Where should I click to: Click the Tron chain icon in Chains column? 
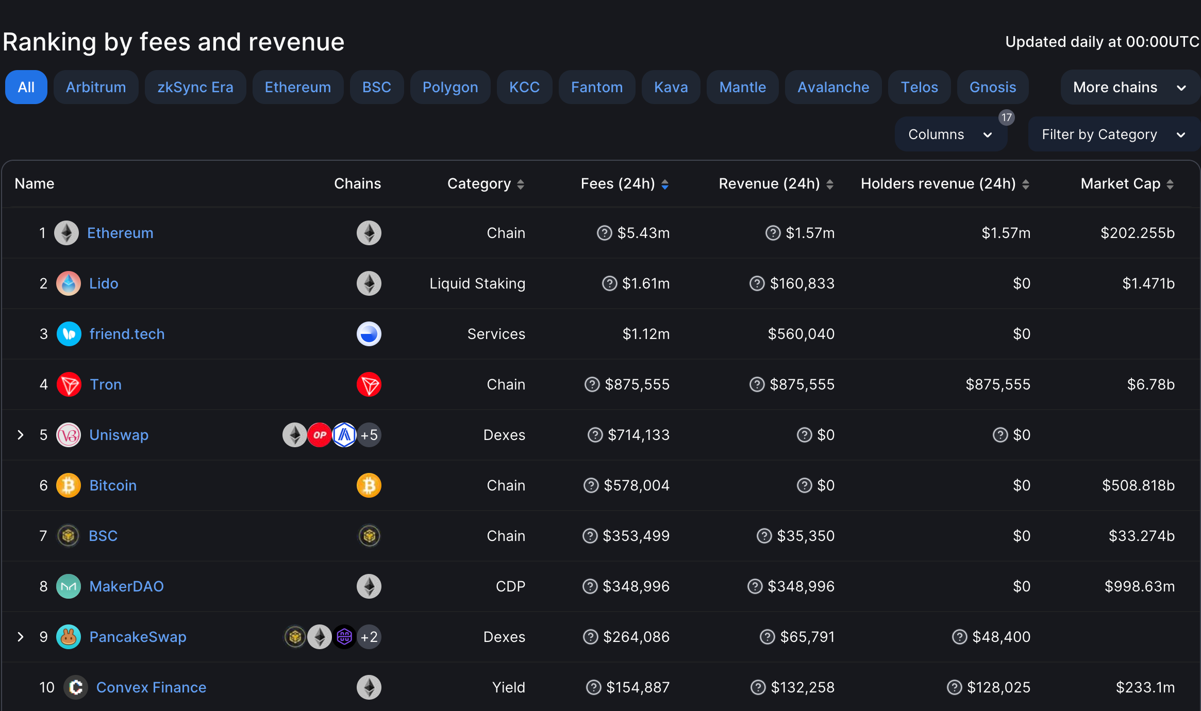(369, 384)
